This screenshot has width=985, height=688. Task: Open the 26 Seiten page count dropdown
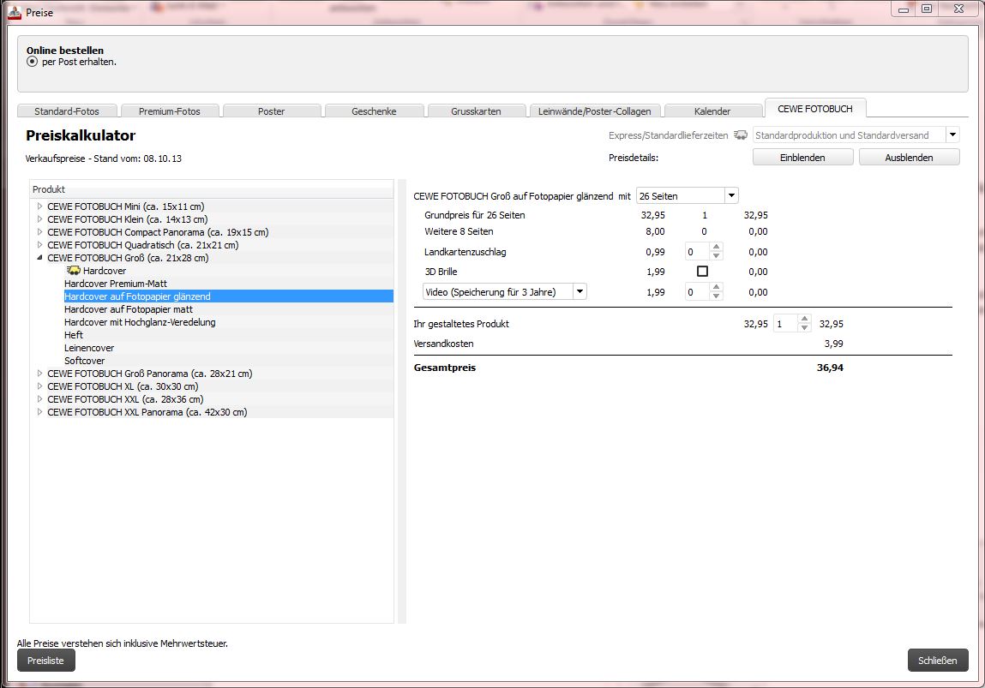click(731, 196)
